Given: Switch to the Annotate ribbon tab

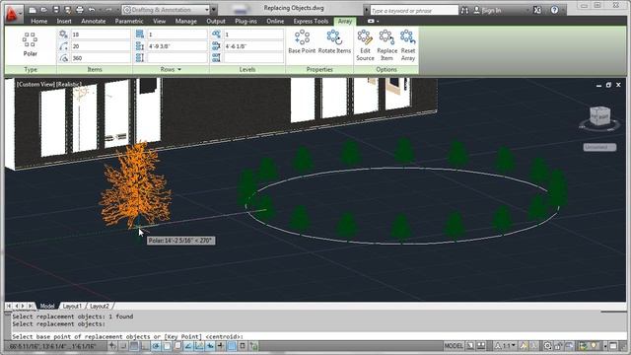Looking at the screenshot, I should point(94,21).
